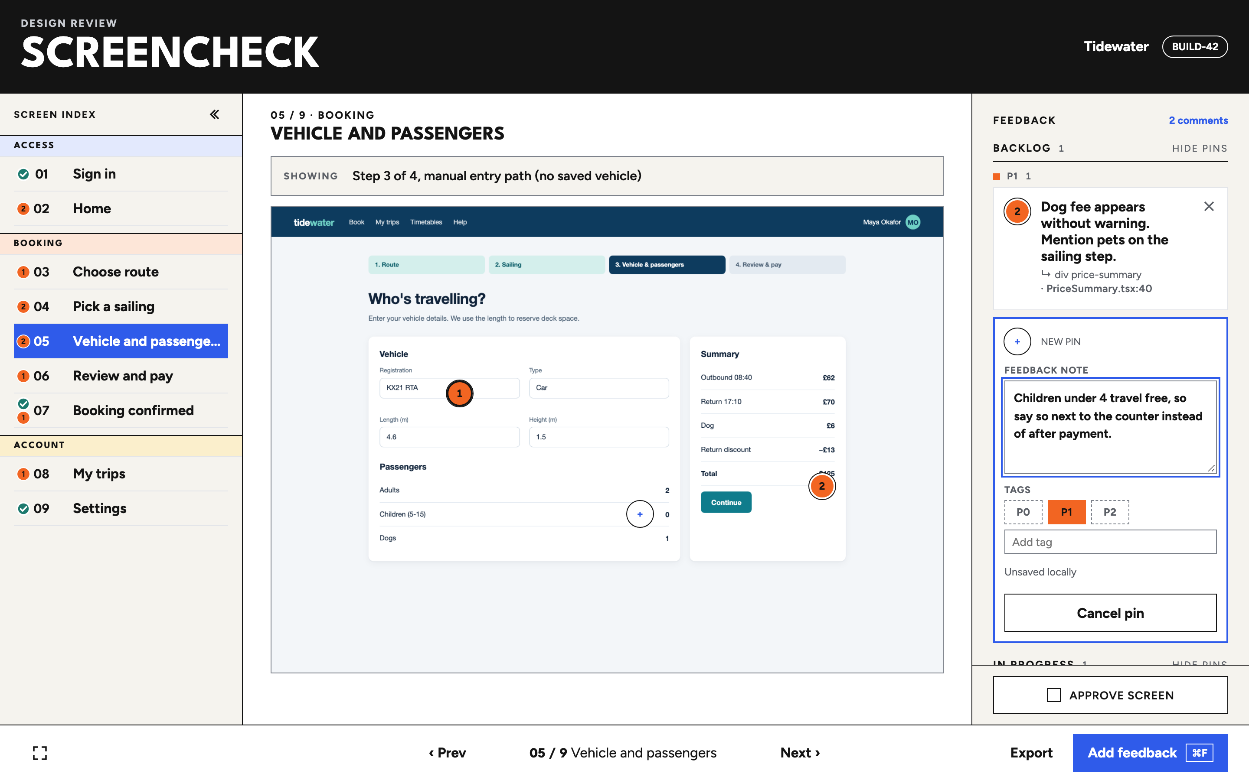The height and width of the screenshot is (780, 1249).
Task: Select the 1. Route step tab
Action: pos(426,265)
